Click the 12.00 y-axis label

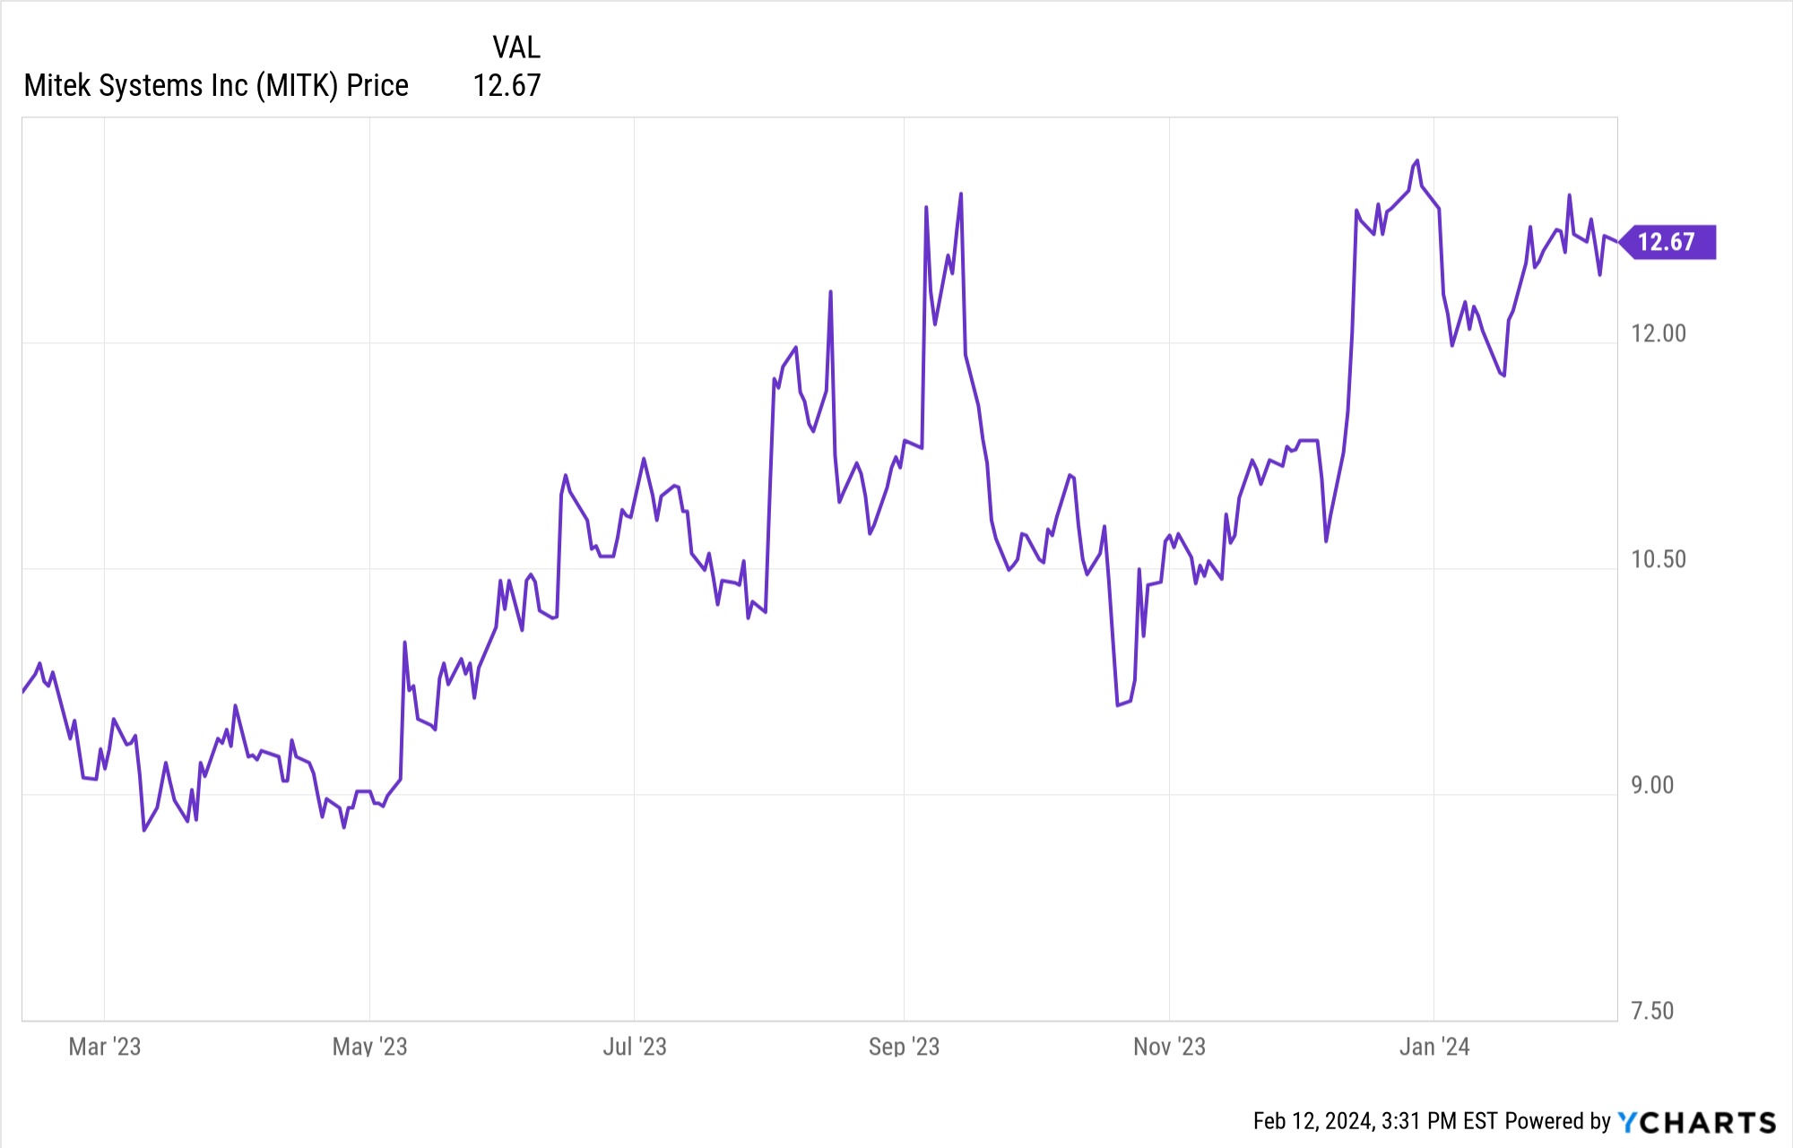click(x=1659, y=333)
